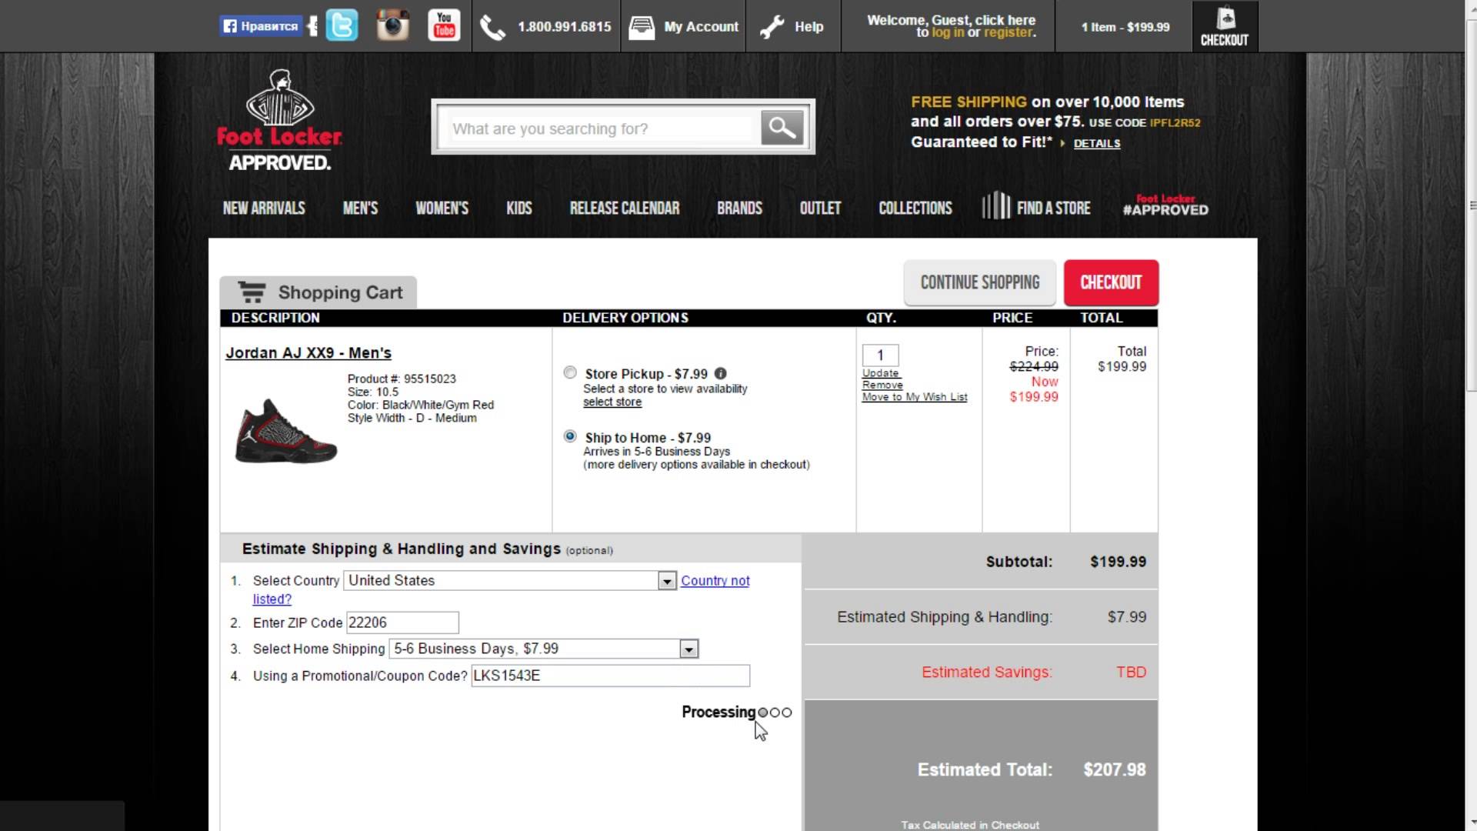Click the Remove item link
Screen dimensions: 1477x831
[x=882, y=385]
